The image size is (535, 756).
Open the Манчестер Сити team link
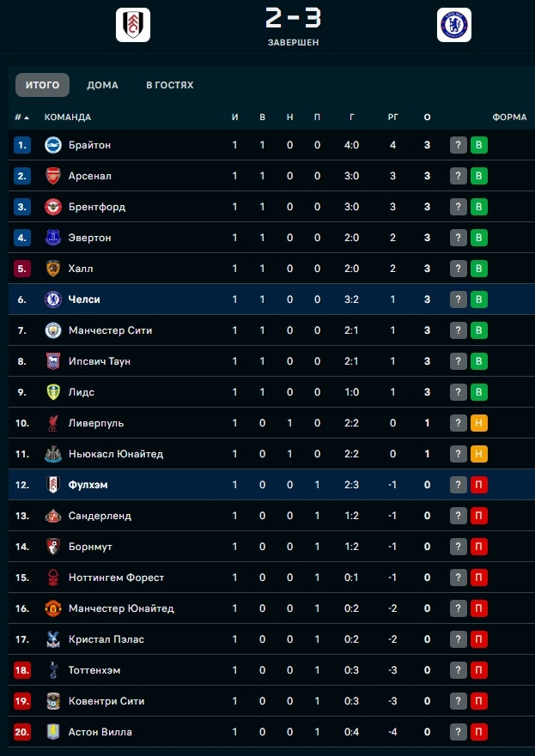tap(111, 330)
